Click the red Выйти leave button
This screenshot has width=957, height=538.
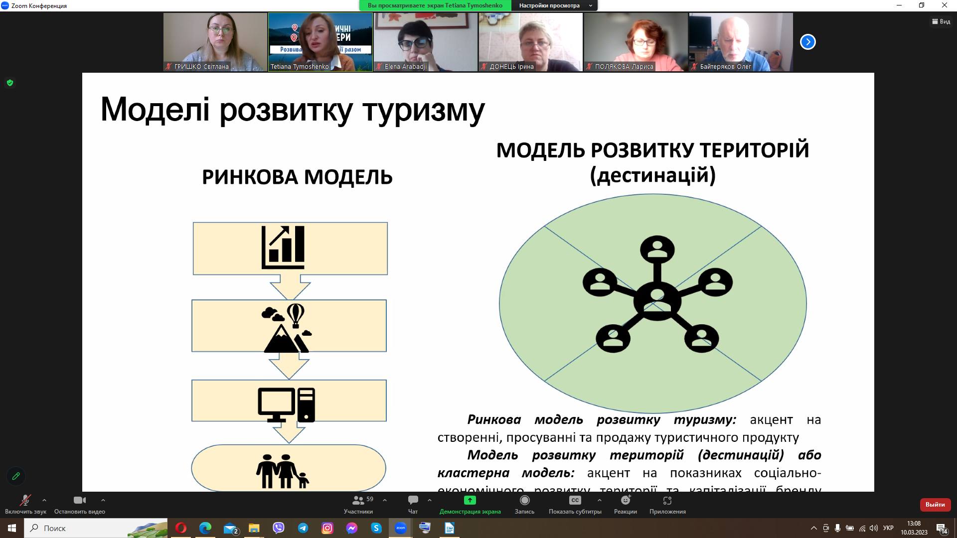[x=935, y=505]
